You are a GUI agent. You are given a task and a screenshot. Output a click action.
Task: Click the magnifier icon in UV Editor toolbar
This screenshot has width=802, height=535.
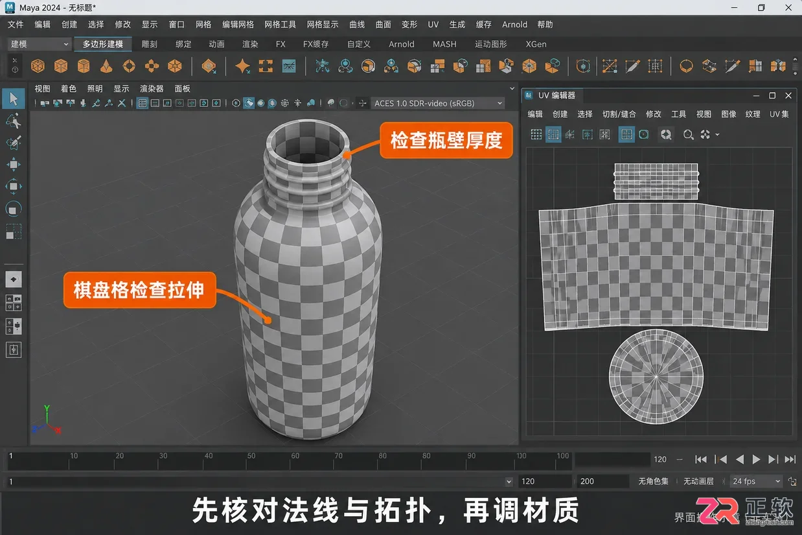[x=688, y=134]
